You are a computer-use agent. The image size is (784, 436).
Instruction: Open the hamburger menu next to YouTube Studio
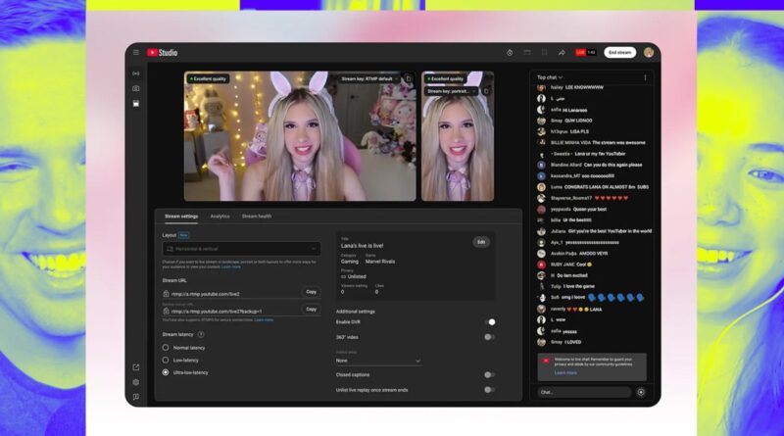(x=136, y=53)
